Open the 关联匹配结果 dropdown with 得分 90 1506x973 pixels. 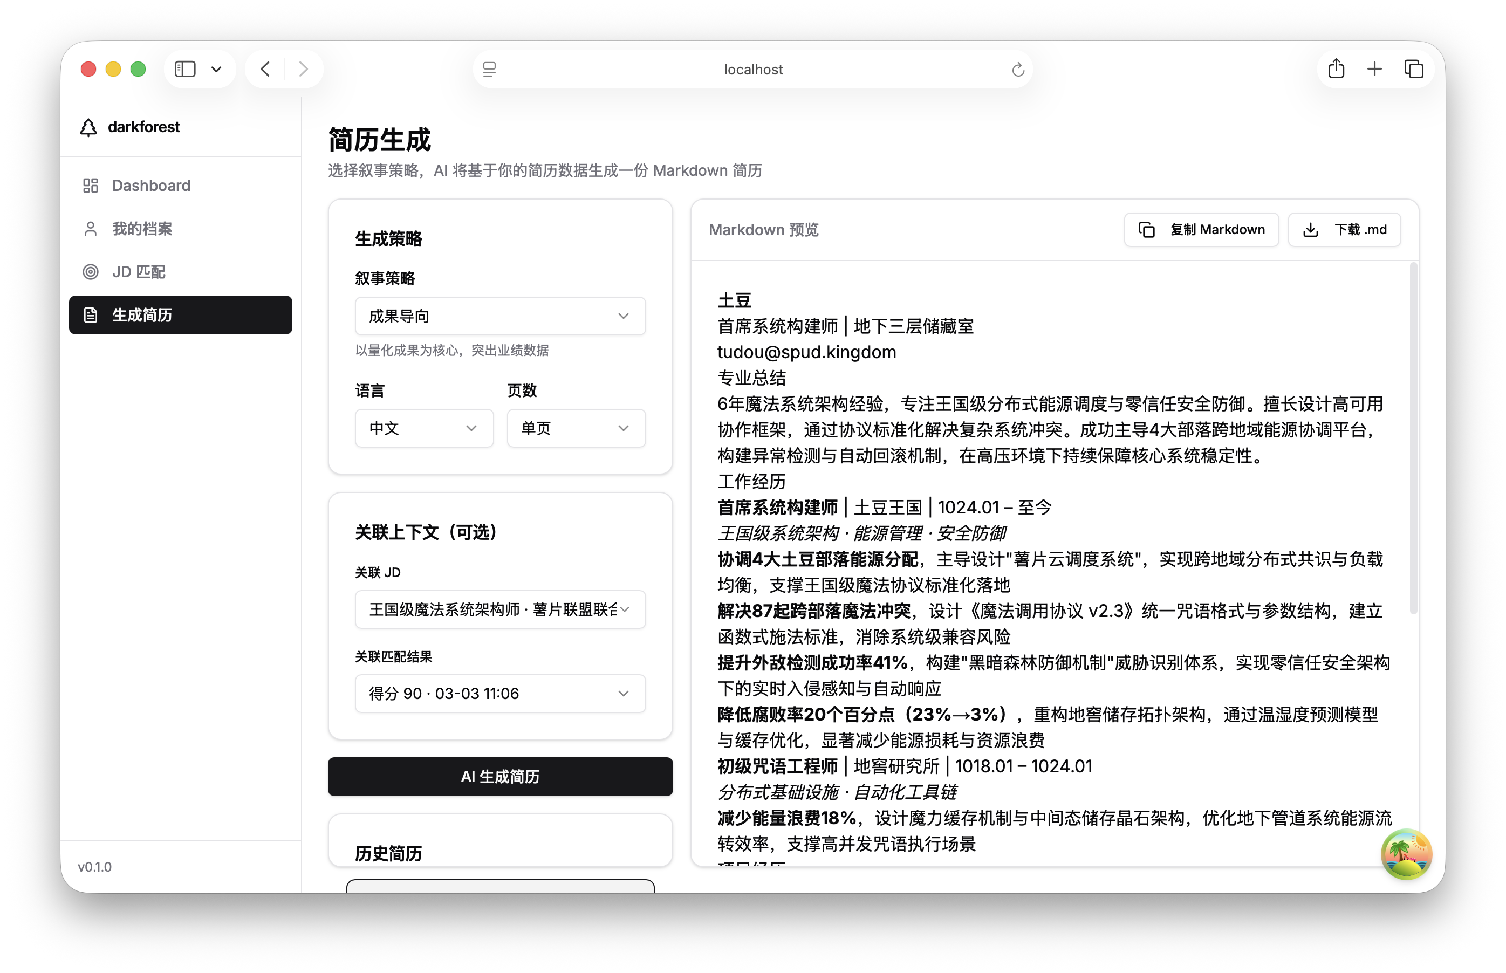pyautogui.click(x=499, y=693)
